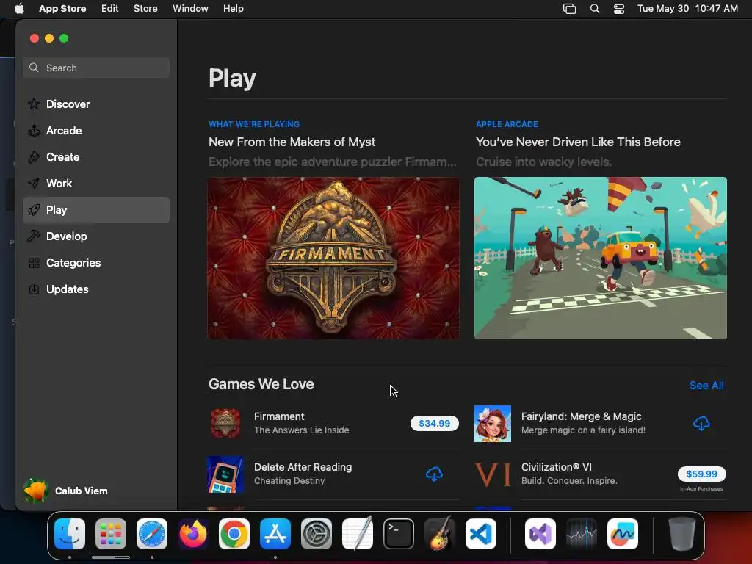Open 'You've Never Driven Like This Before' headline

pyautogui.click(x=578, y=142)
